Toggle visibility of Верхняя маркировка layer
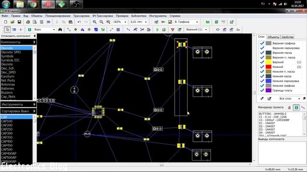 [x=262, y=48]
